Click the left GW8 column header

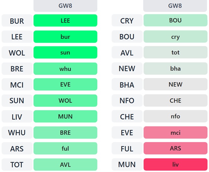(x=65, y=6)
